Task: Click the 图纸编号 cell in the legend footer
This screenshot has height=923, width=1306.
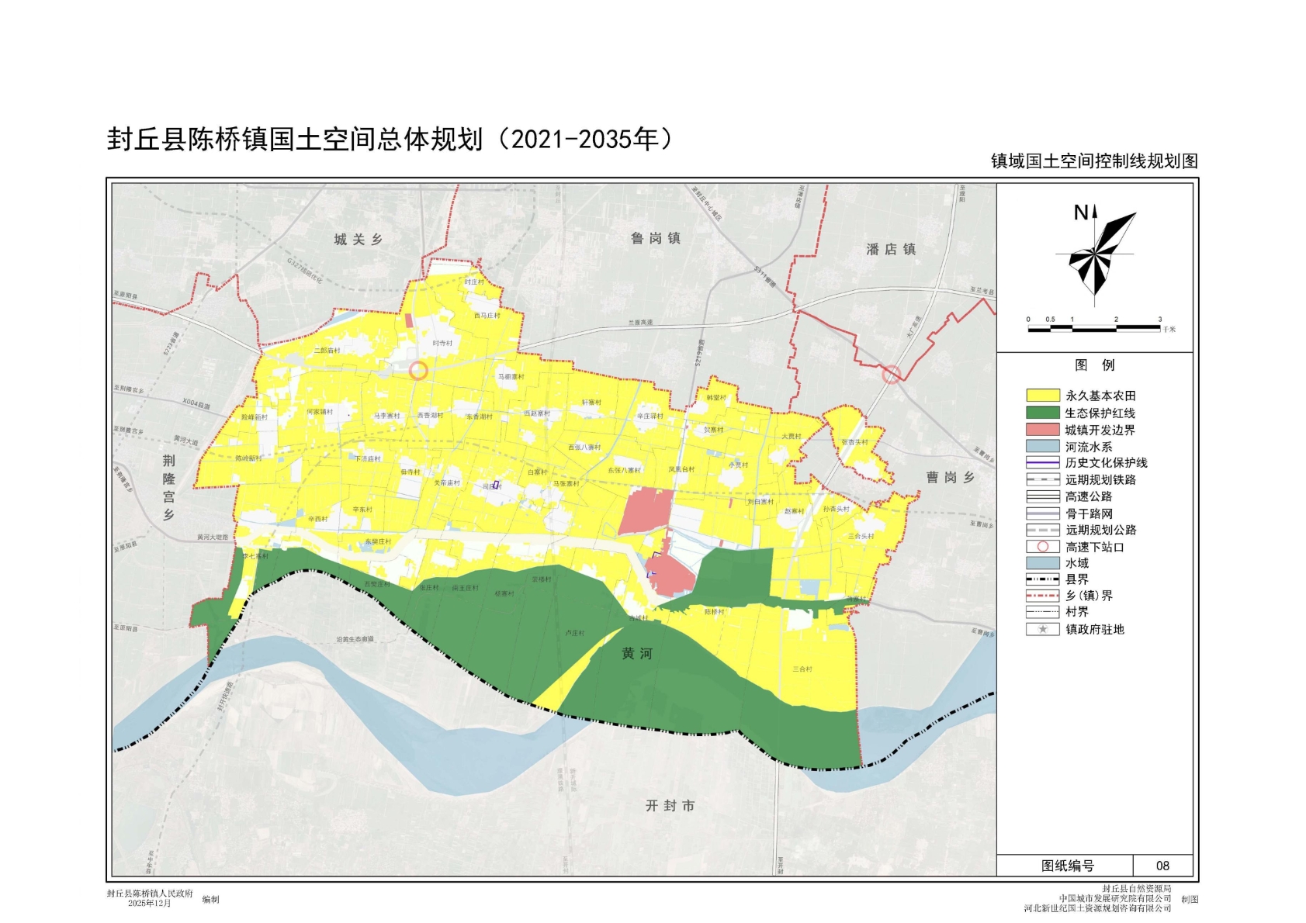Action: 1067,866
